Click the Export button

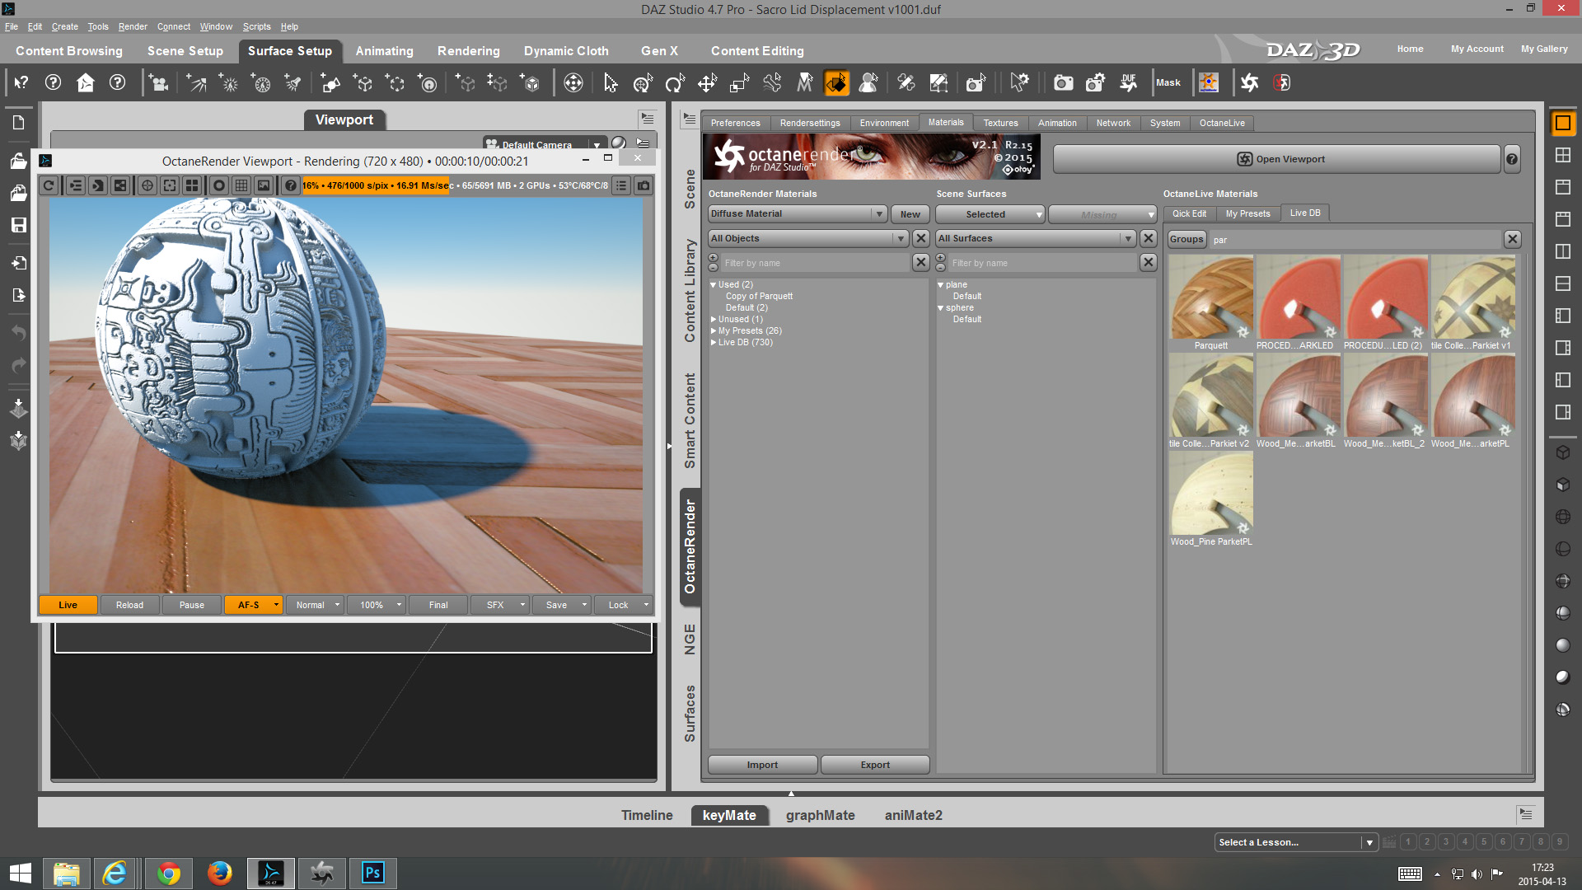point(874,765)
